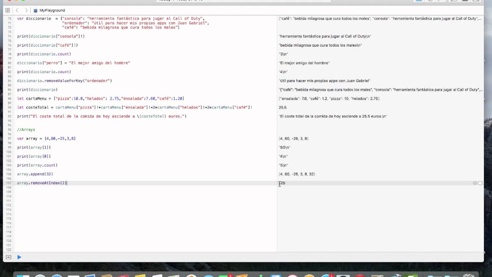Open the MyPlayground breadcrumb in jump bar
The image size is (492, 277).
coord(50,10)
